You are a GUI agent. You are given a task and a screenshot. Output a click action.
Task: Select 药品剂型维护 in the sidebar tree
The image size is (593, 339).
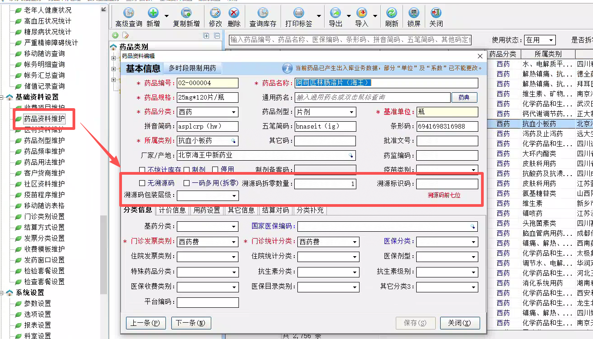click(x=44, y=140)
